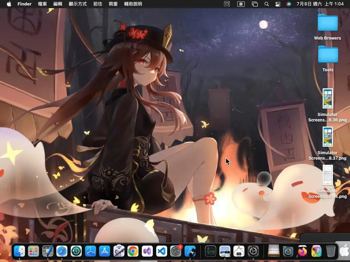350x262 pixels.
Task: Launch Time Machine from the Dock
Action: pyautogui.click(x=76, y=251)
